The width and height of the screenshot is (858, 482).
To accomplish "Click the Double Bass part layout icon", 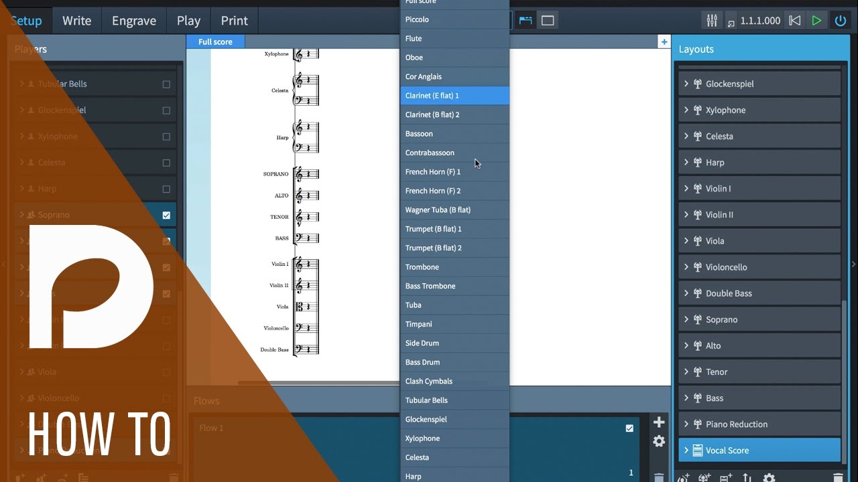I will coord(697,293).
